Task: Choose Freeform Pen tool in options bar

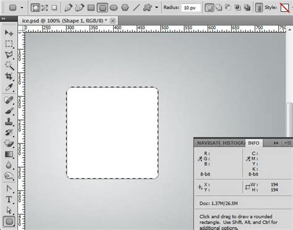Action: pos(80,8)
